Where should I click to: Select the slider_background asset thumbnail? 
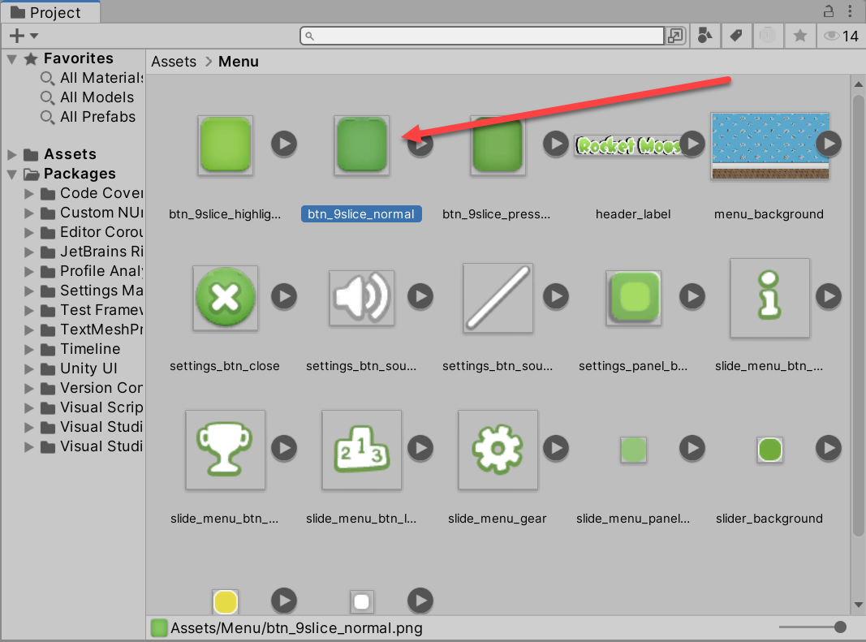(770, 450)
